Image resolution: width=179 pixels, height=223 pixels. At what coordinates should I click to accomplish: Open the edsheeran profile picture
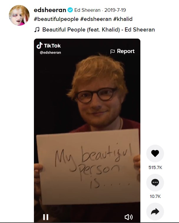coord(19,15)
